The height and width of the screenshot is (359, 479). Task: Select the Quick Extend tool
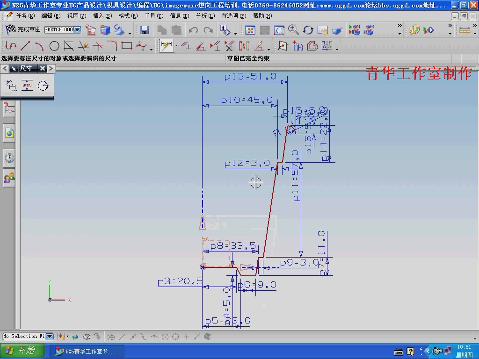[x=98, y=46]
